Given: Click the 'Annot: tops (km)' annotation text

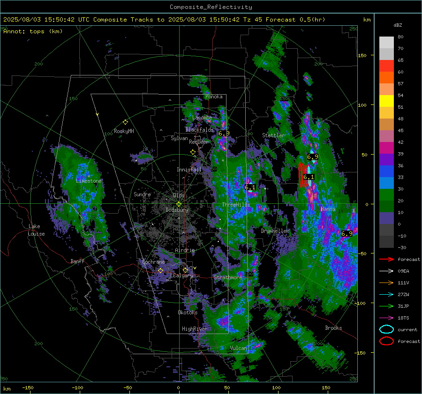Looking at the screenshot, I should point(33,31).
